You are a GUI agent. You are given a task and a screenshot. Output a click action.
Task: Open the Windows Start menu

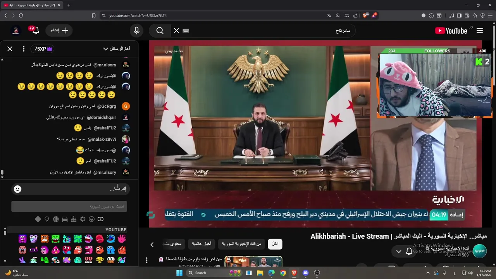coord(179,273)
